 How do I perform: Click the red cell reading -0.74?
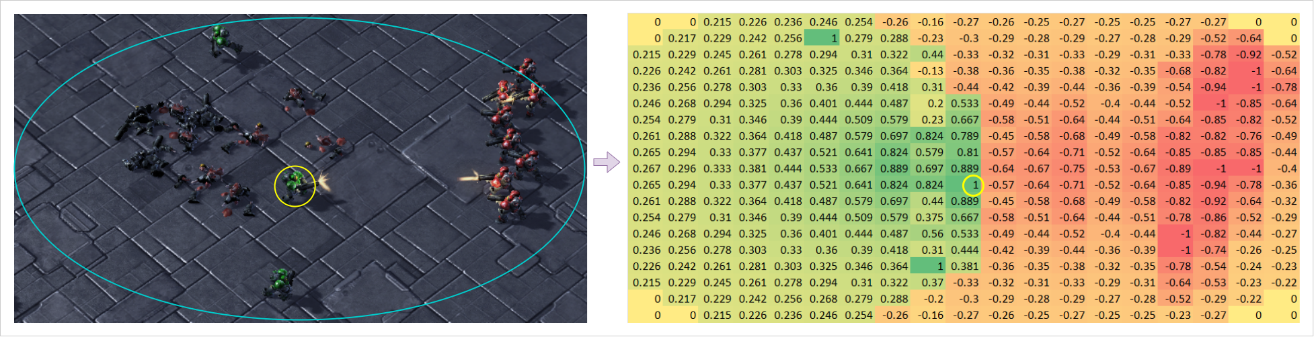tap(1210, 250)
